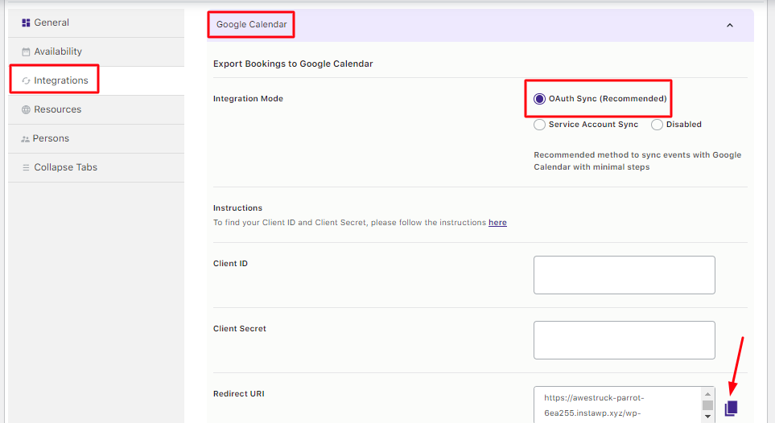Select the Integrations tab
Screen dimensions: 775x423
[96, 80]
